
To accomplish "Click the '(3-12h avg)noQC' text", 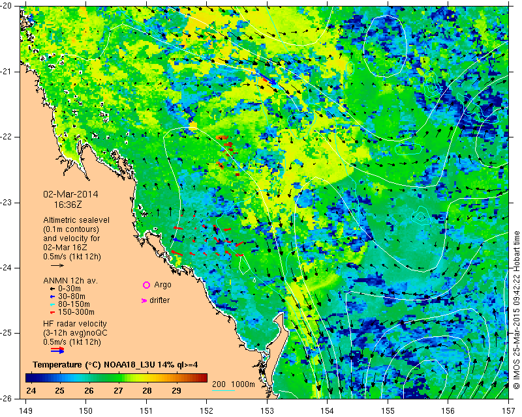I will [x=75, y=333].
